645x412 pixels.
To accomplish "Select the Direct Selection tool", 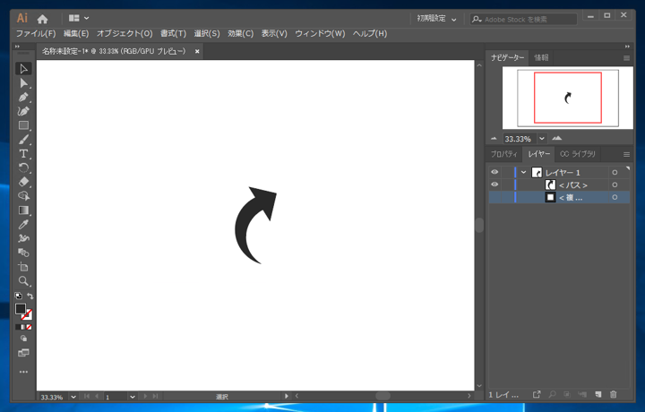I will point(23,83).
